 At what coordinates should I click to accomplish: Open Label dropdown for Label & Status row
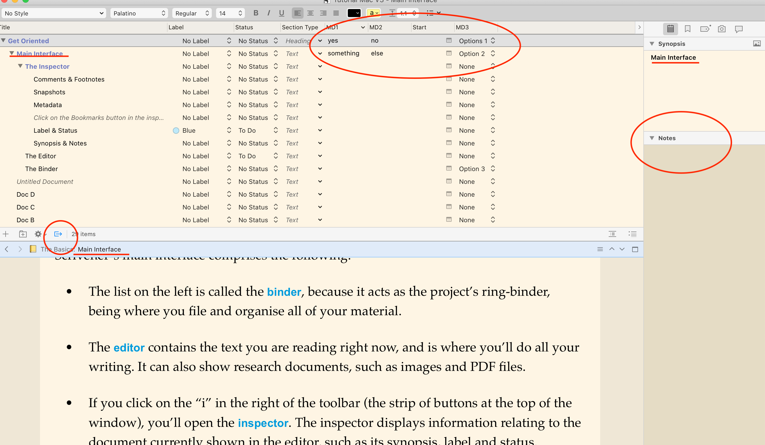[x=229, y=130]
